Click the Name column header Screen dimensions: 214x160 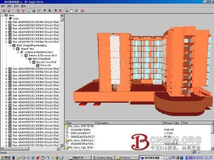(80, 123)
